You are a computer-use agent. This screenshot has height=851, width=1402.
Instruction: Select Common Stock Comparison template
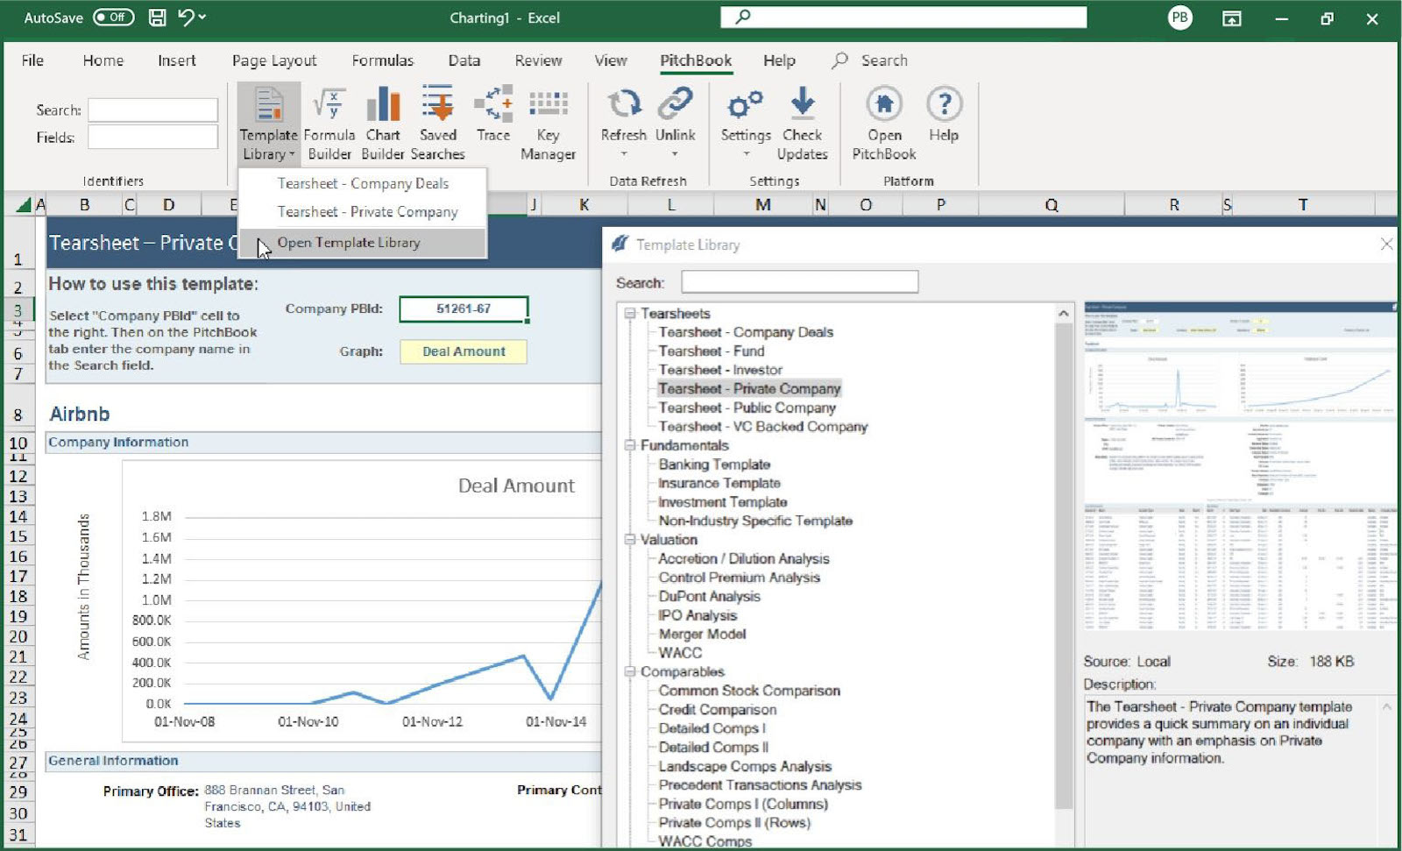click(749, 691)
